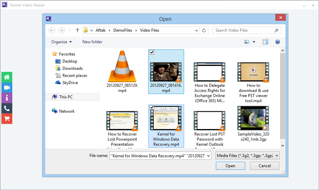
Task: Click the Up arrow navigation icon
Action: (x=78, y=30)
